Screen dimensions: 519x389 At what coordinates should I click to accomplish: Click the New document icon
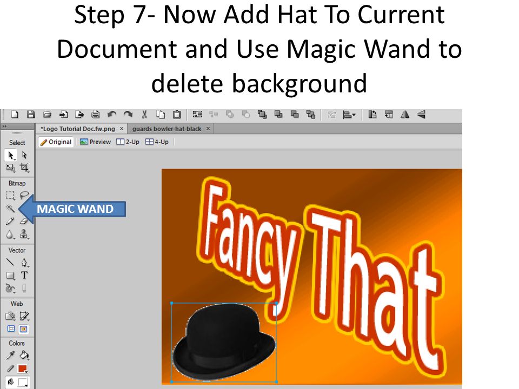point(15,115)
